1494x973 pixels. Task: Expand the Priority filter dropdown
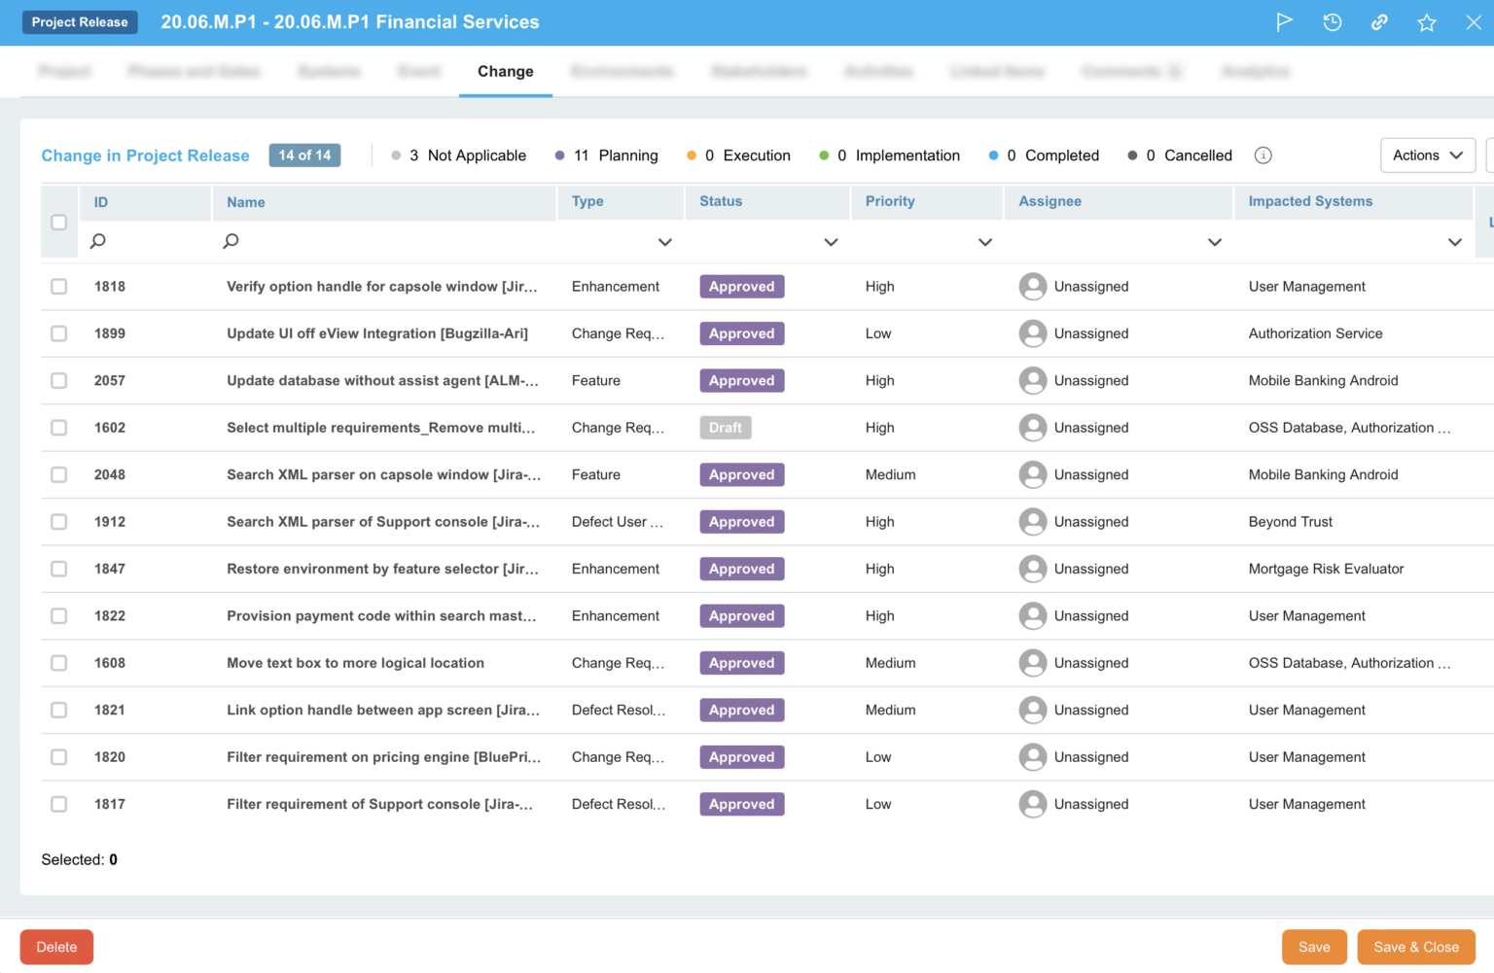984,242
